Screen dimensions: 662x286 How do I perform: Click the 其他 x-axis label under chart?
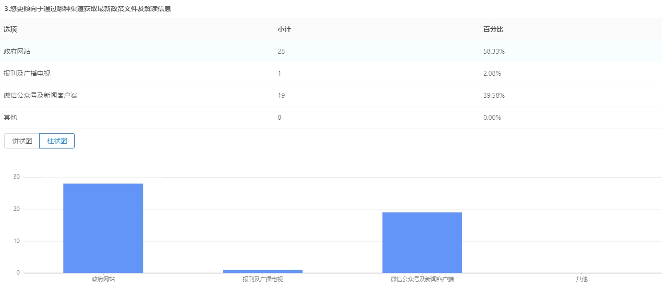pyautogui.click(x=581, y=279)
